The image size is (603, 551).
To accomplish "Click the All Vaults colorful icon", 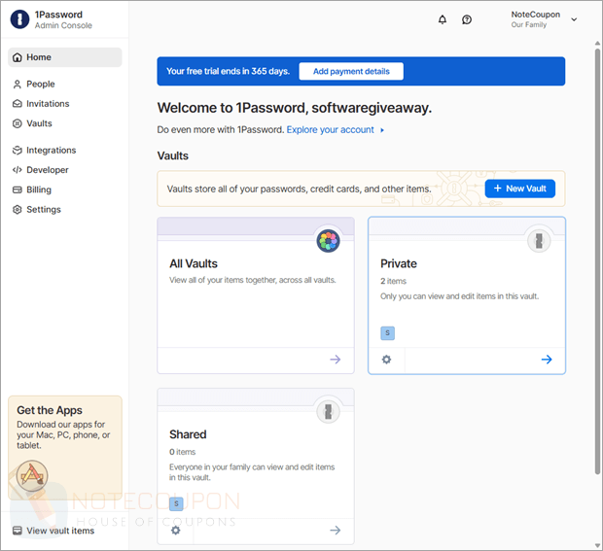I will pos(328,241).
